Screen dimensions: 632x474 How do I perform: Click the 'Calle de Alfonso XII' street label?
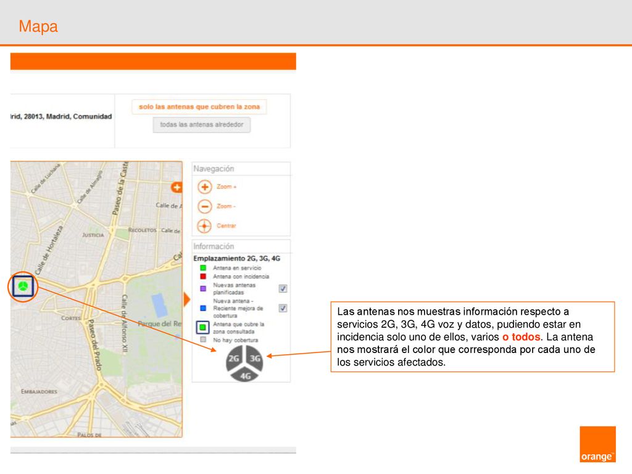[x=125, y=325]
